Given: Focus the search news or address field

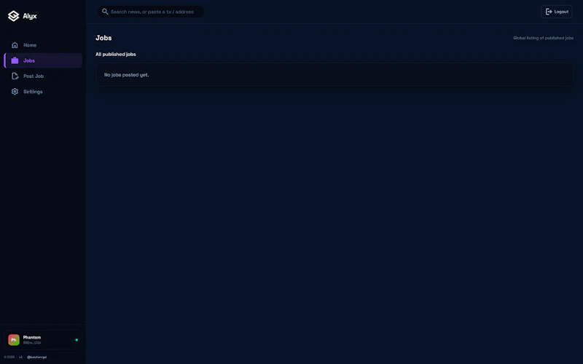Looking at the screenshot, I should point(151,12).
